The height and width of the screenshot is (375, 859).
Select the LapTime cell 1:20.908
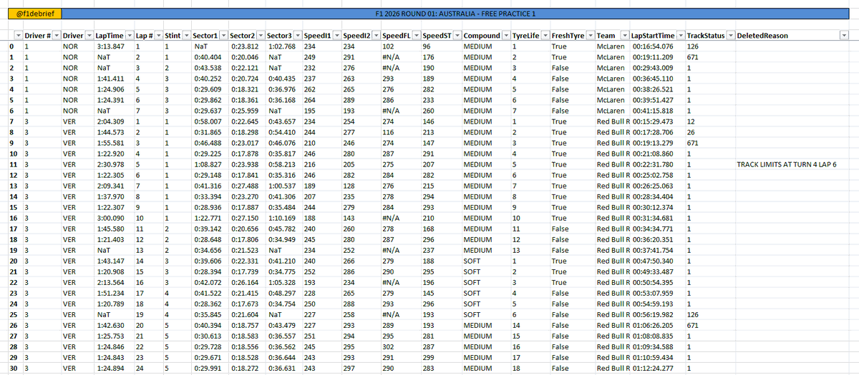114,272
